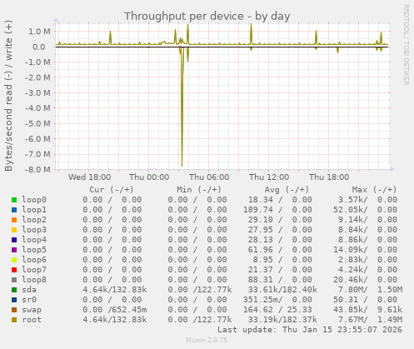
Task: Click loop1 max value 52.05k
Action: [x=350, y=210]
